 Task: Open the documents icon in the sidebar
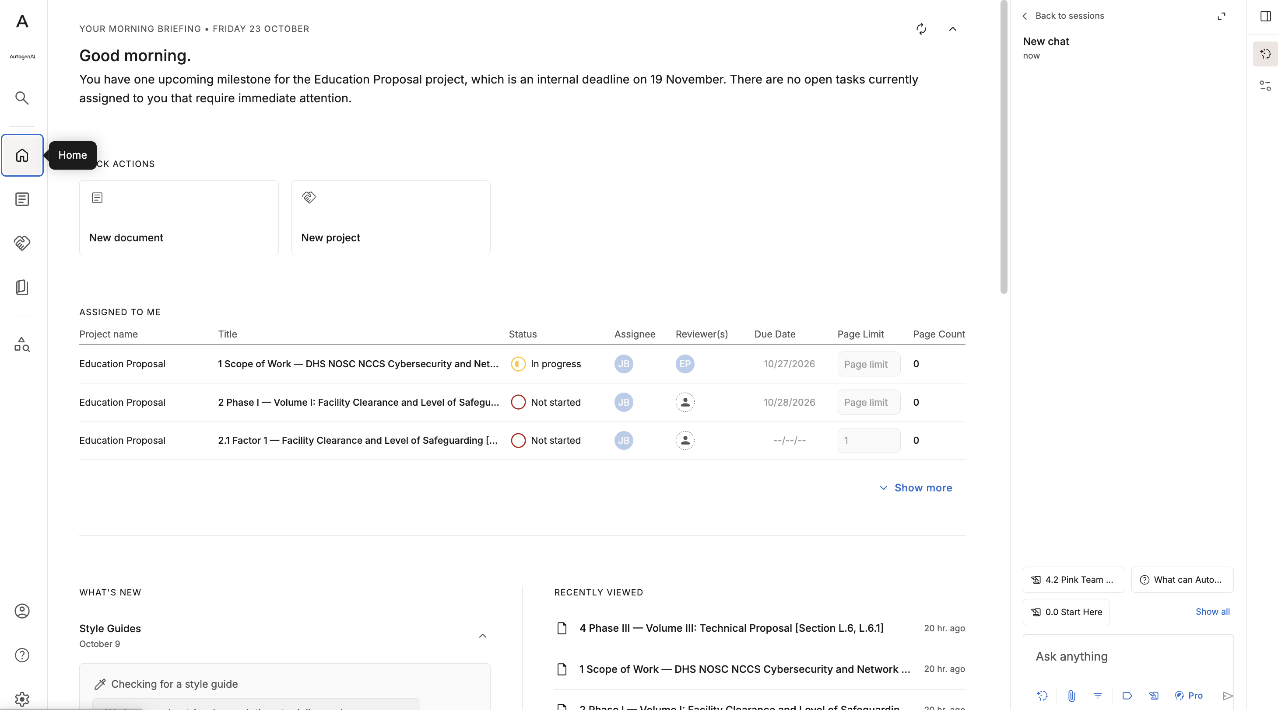click(22, 199)
